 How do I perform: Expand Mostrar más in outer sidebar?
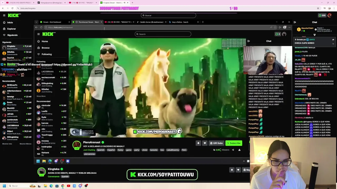7,144
